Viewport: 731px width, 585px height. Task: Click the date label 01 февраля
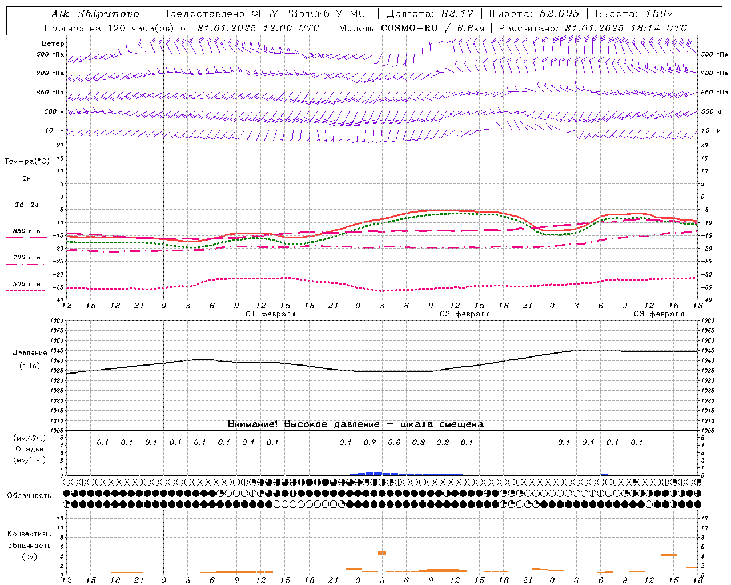click(x=271, y=314)
